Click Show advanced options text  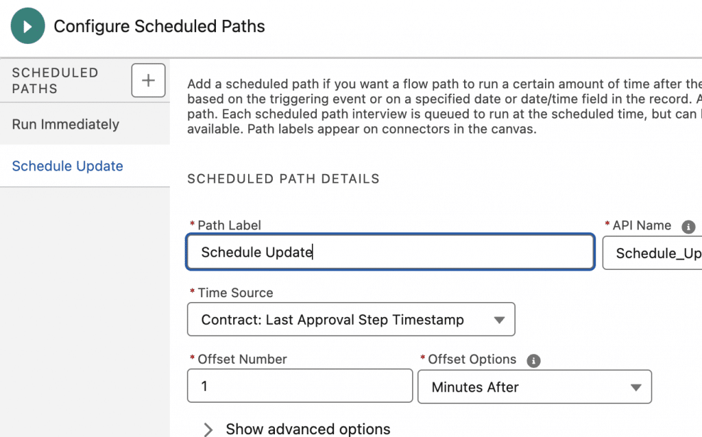point(308,429)
